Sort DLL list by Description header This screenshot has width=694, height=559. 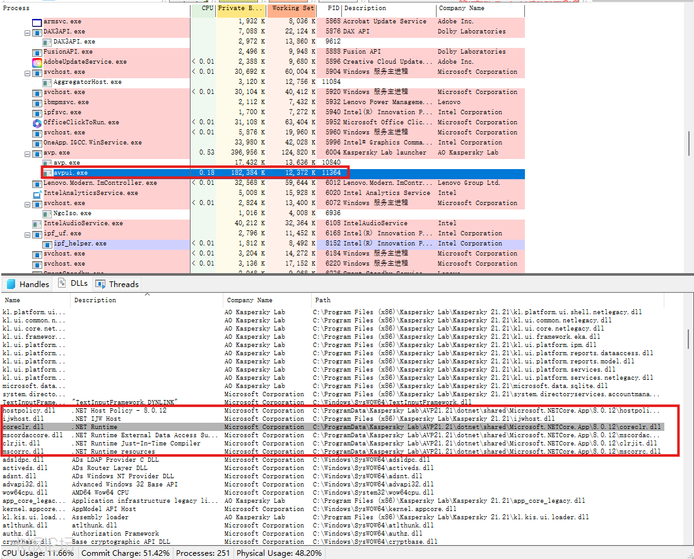pyautogui.click(x=147, y=300)
